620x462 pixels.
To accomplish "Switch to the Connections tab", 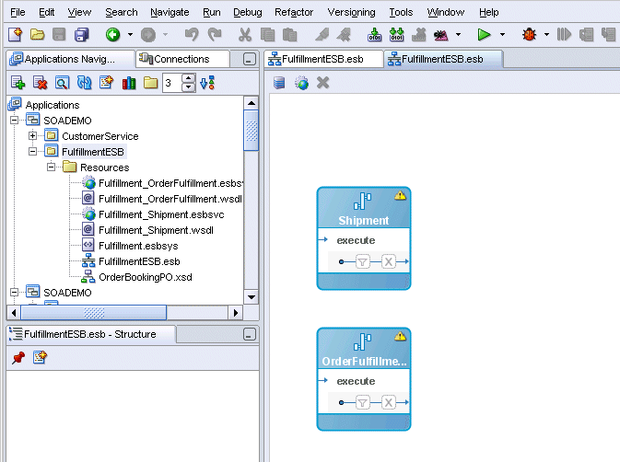I will tap(182, 59).
